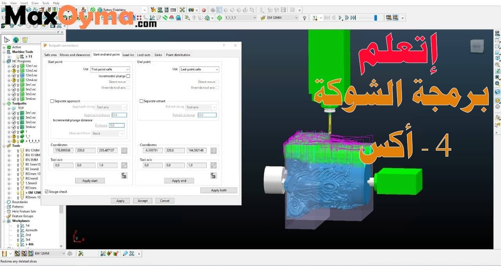Open the Approach along dropdown
The height and width of the screenshot is (266, 501).
pyautogui.click(x=112, y=107)
